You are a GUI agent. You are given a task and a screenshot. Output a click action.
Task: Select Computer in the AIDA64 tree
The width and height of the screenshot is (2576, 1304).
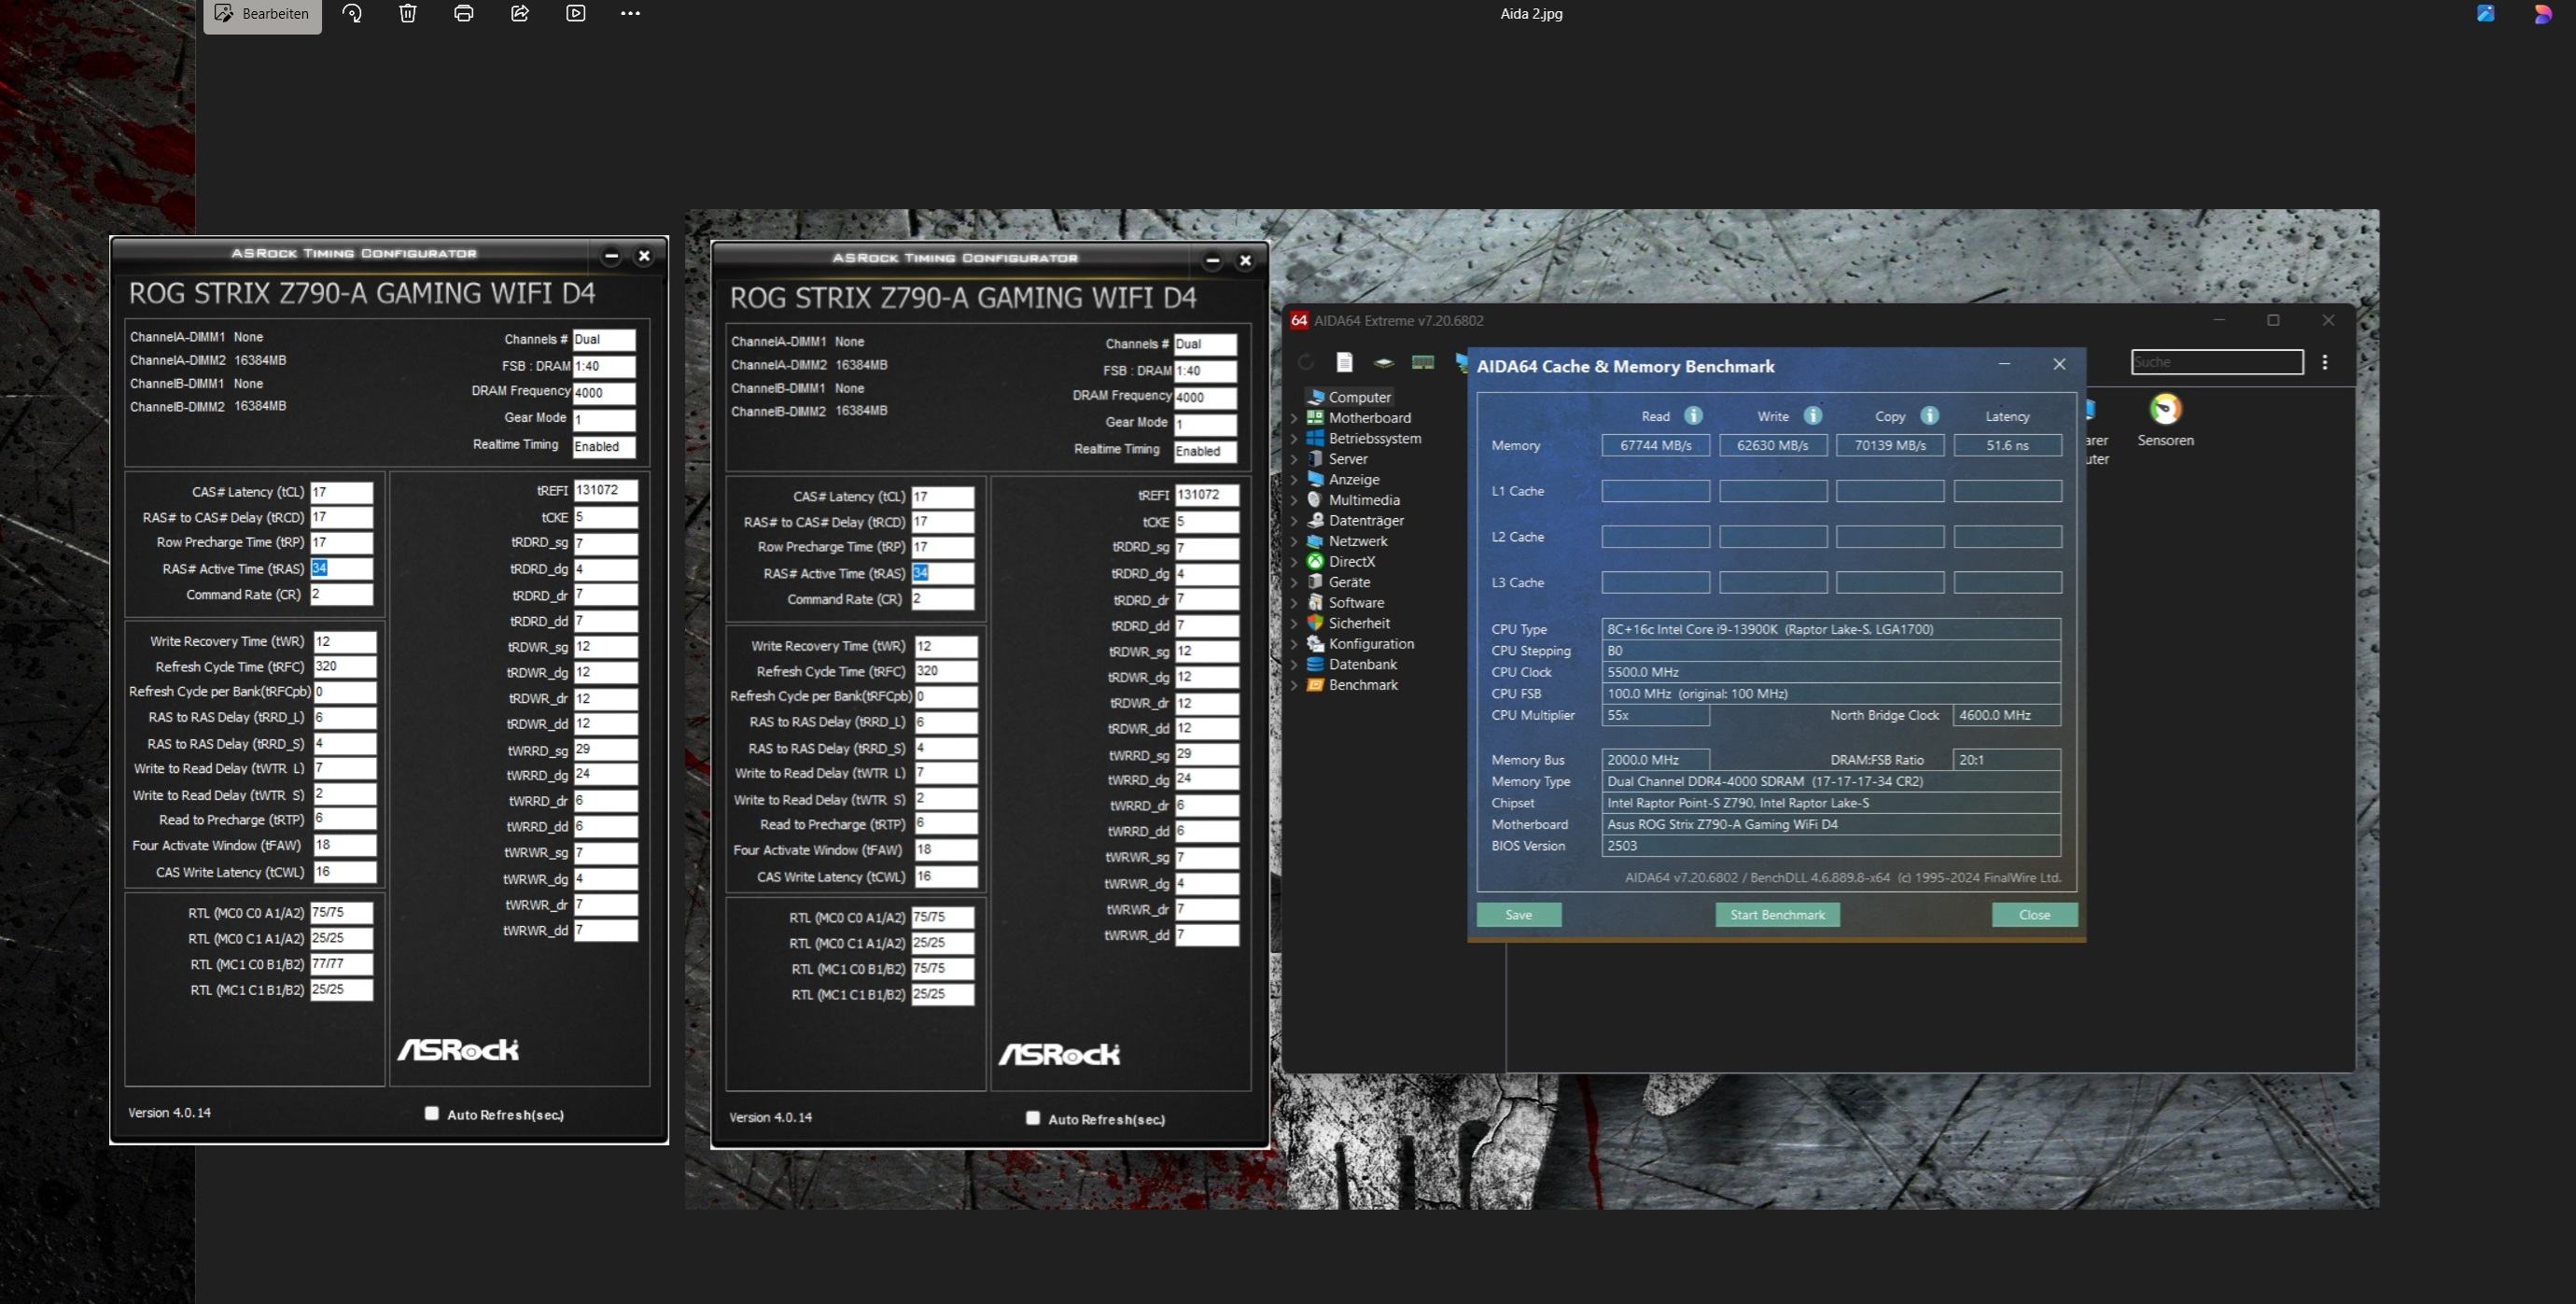click(1359, 397)
